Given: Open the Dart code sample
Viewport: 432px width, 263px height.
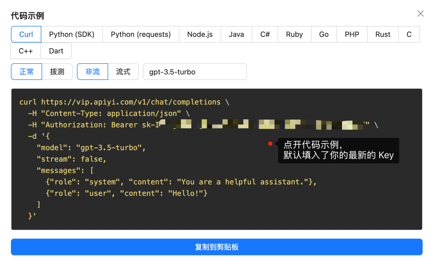Looking at the screenshot, I should pos(56,51).
